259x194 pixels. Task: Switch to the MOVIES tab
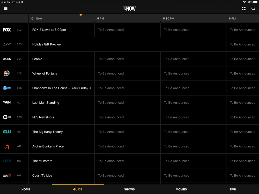181,189
